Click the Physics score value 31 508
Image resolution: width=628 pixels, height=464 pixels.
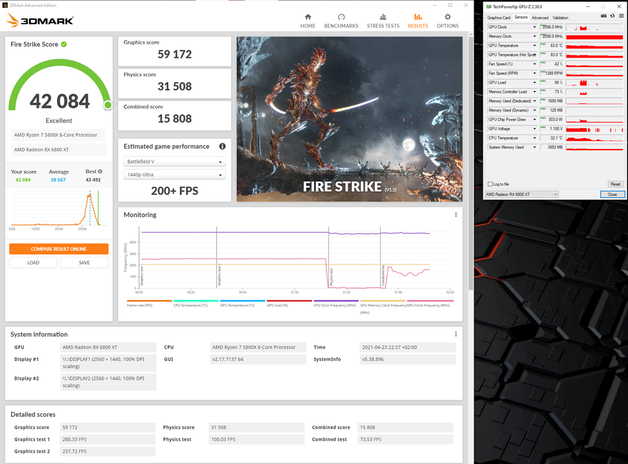coord(175,86)
